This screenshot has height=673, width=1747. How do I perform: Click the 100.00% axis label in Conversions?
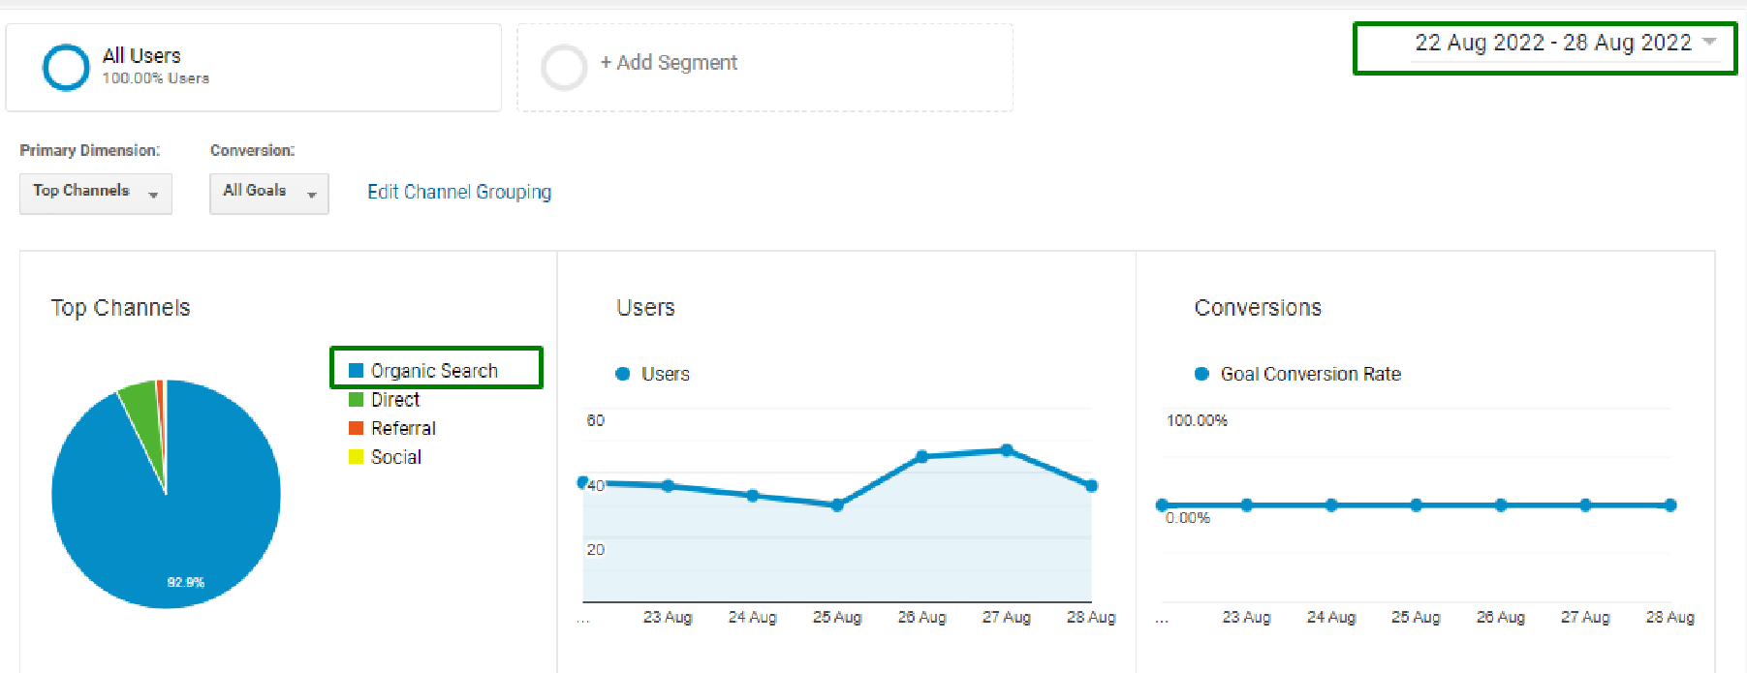tap(1197, 420)
